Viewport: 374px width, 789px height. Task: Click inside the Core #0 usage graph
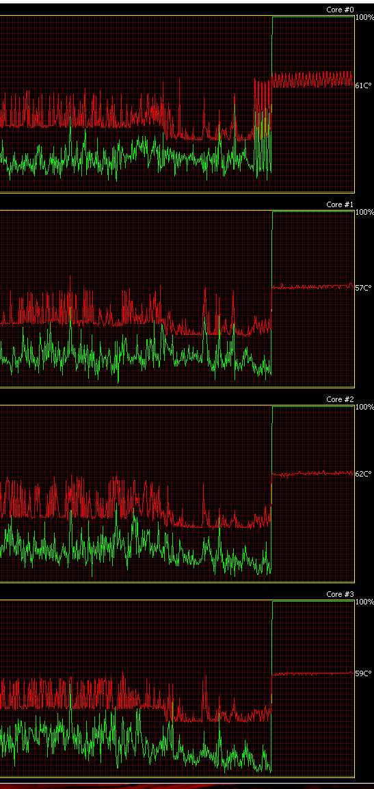[177, 104]
